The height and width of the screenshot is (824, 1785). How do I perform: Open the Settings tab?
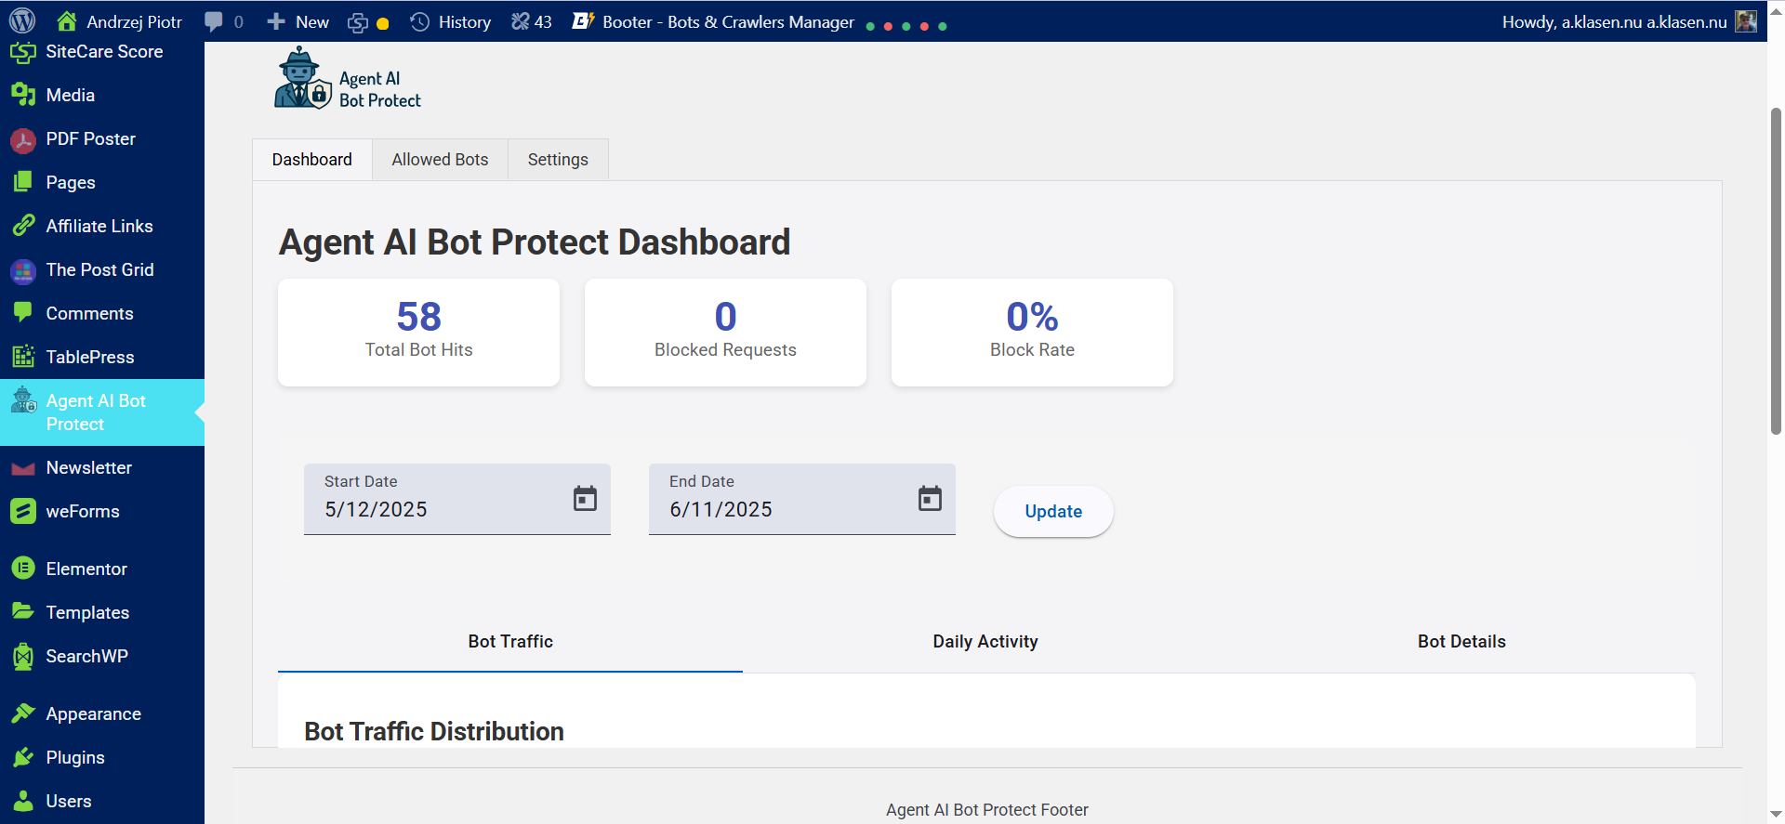558,160
